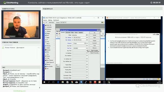Toggle the Src. Address invert checkbox

(x=73, y=38)
